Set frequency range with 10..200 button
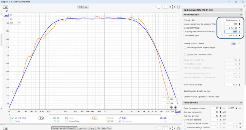 170,100
